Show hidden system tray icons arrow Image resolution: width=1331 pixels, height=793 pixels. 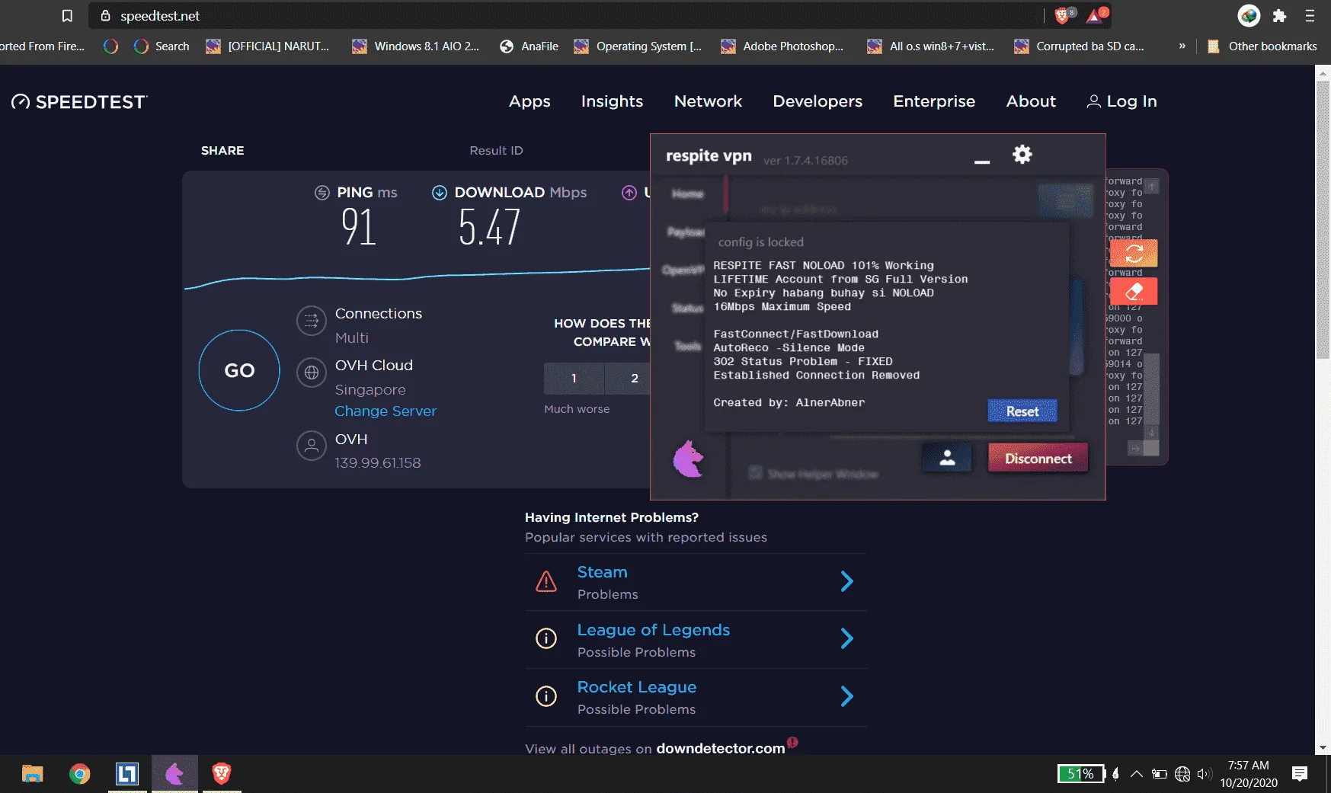1136,774
